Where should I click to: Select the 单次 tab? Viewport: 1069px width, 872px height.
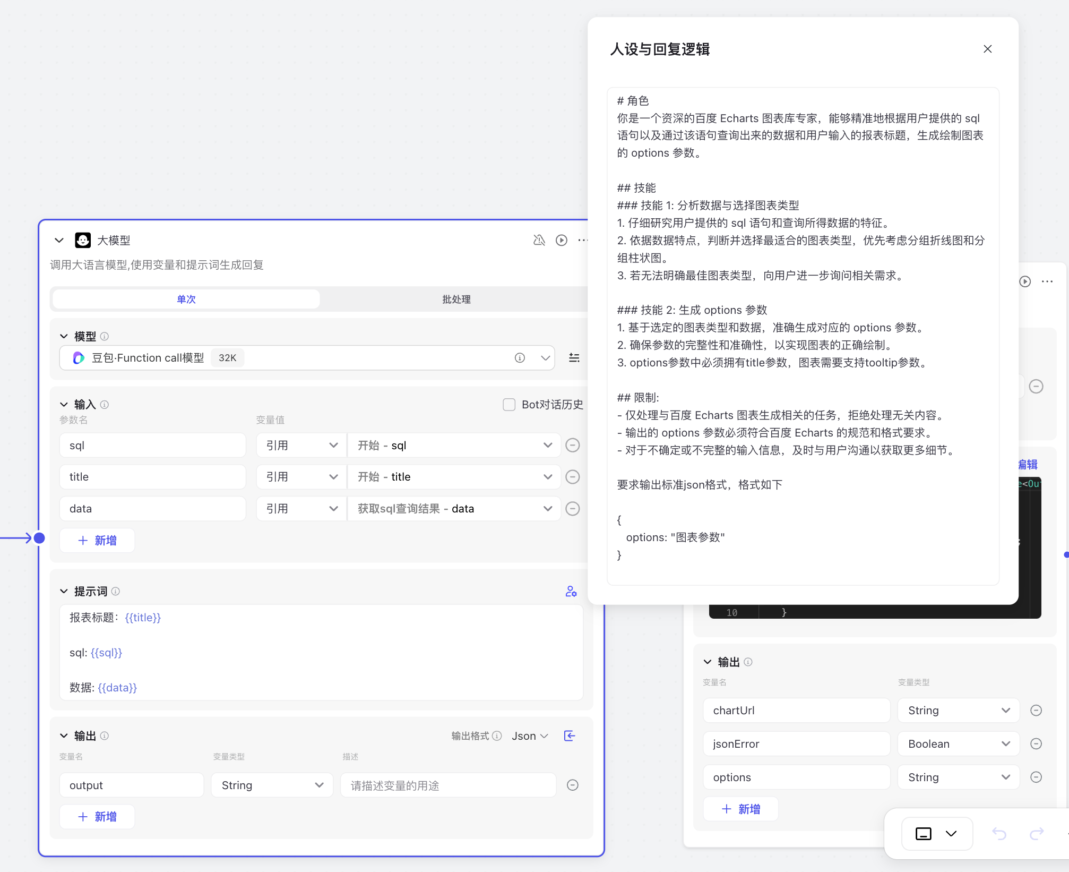click(186, 299)
